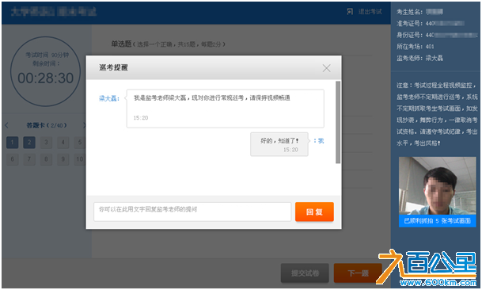Click the 提交试卷 submit button

coord(305,273)
